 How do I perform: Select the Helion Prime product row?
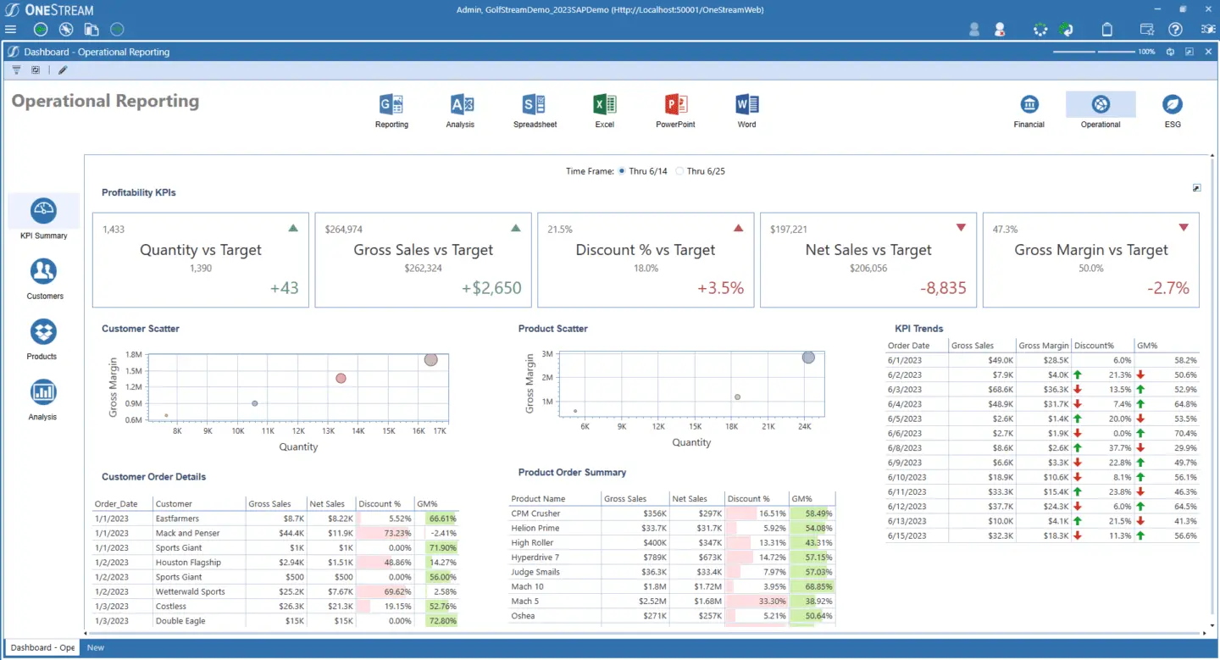pyautogui.click(x=673, y=528)
